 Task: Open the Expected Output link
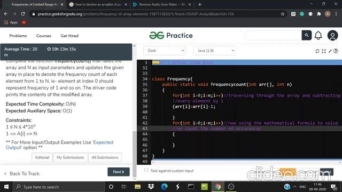point(59,145)
